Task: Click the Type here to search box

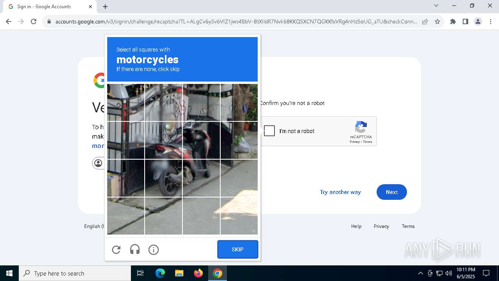Action: [75, 273]
